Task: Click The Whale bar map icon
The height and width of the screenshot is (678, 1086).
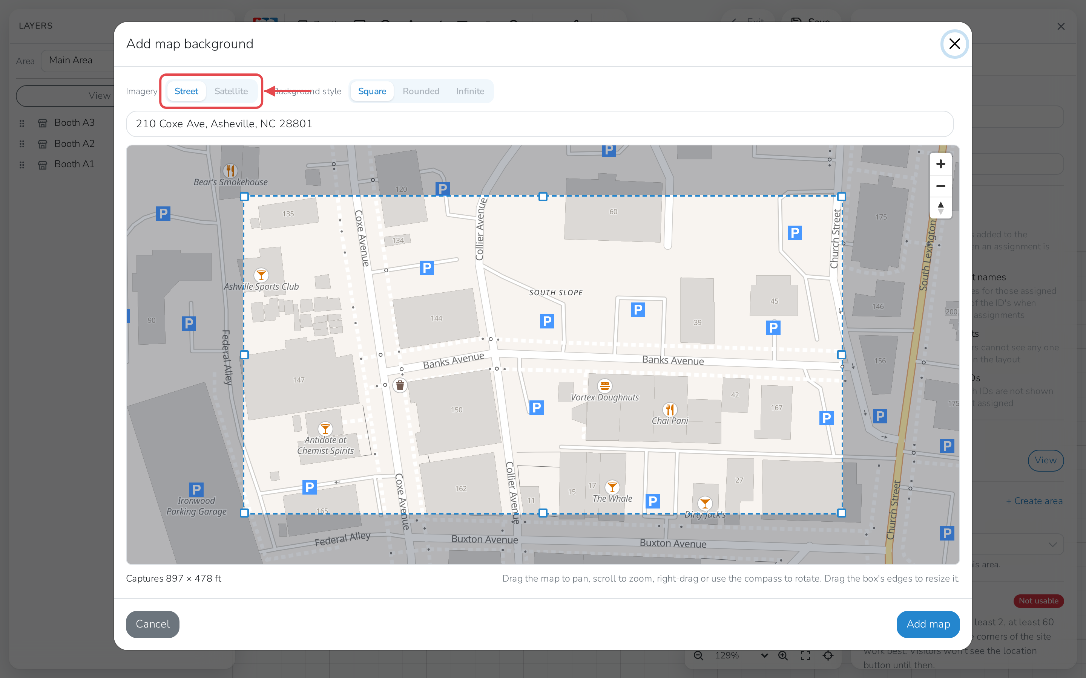Action: point(612,487)
